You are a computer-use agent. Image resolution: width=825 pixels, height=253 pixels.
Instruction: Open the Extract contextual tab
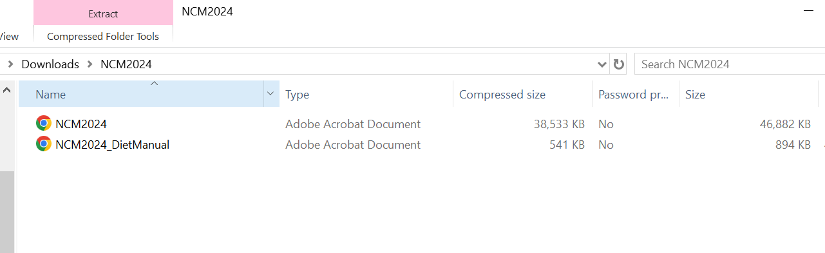pos(103,13)
